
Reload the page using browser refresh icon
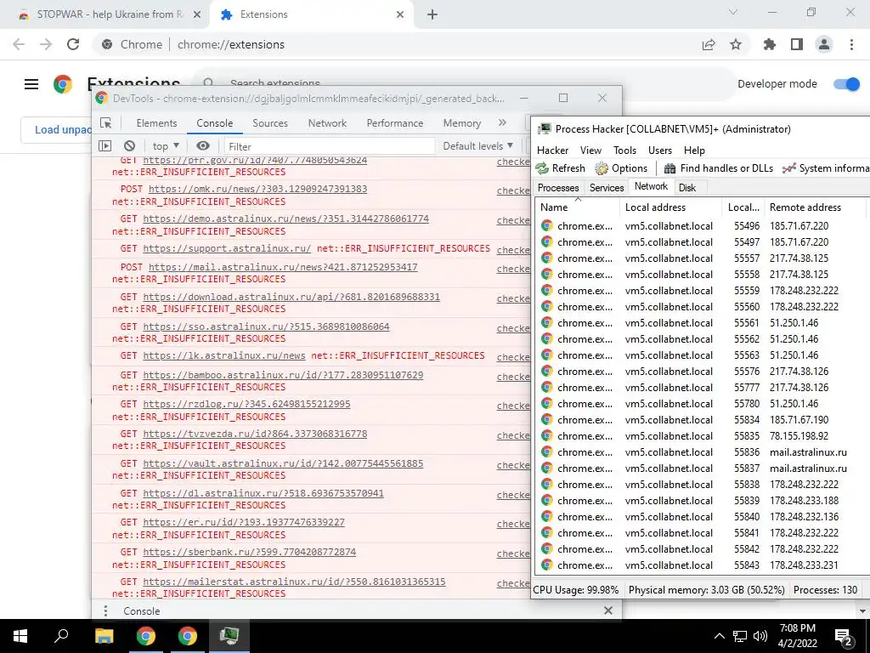point(73,44)
